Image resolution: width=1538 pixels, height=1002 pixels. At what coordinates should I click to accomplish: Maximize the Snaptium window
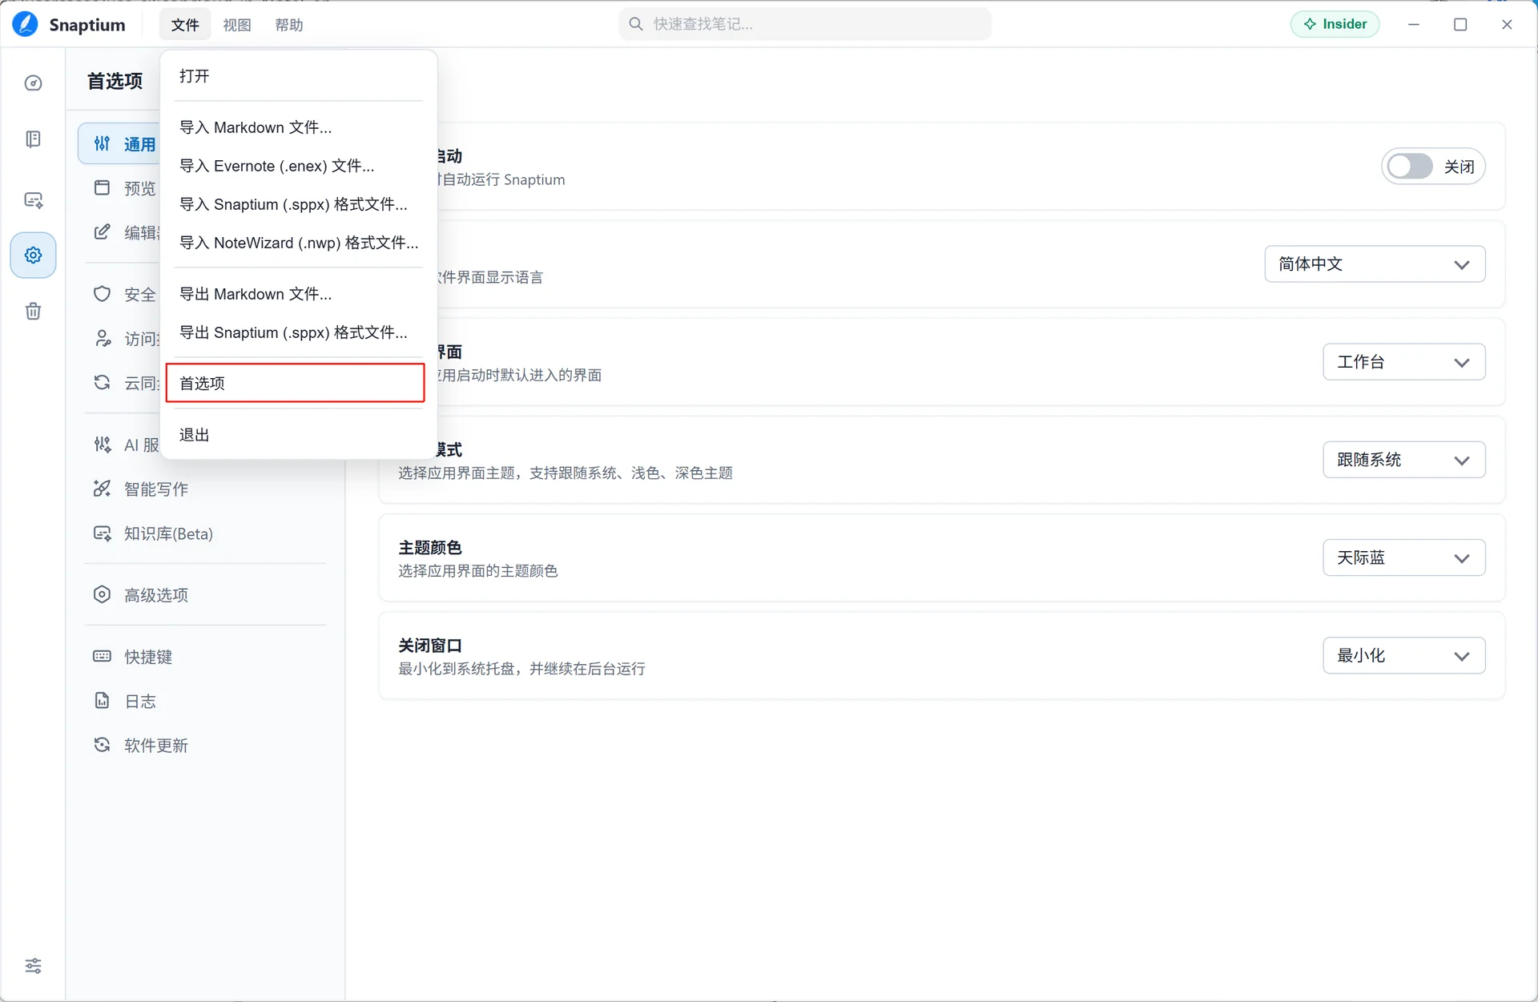click(1460, 25)
